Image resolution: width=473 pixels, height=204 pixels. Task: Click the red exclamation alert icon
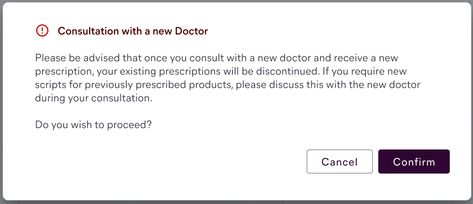pyautogui.click(x=42, y=31)
